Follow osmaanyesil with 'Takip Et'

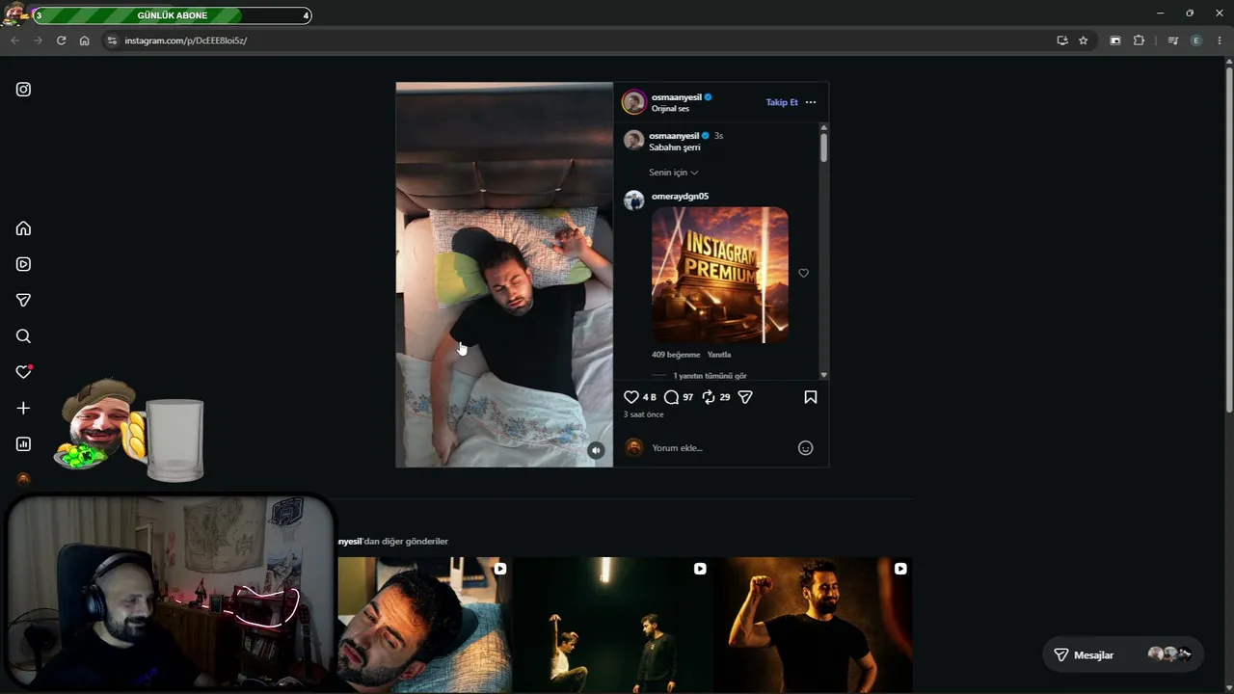pos(782,102)
